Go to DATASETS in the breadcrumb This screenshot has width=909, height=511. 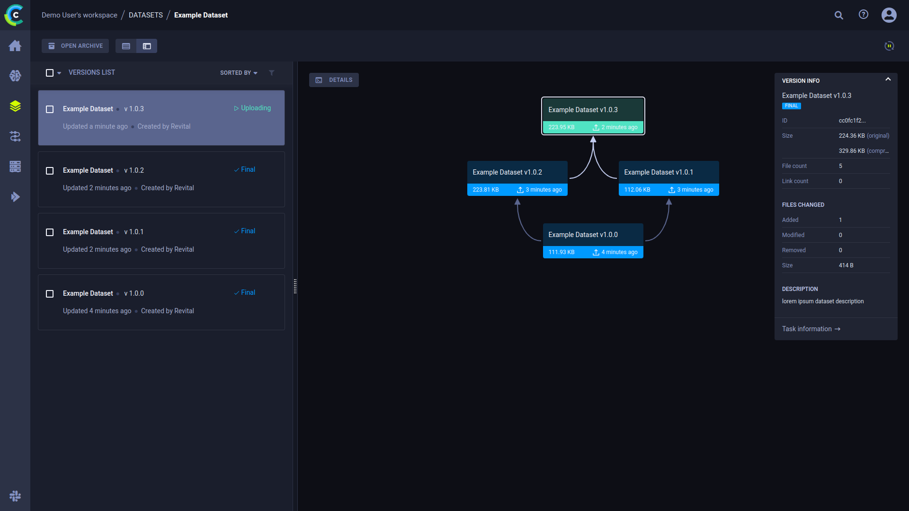point(146,15)
